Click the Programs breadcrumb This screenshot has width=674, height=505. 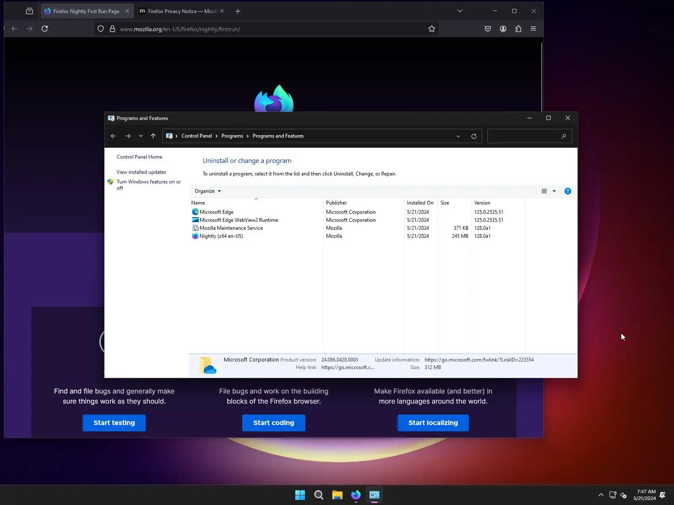[x=232, y=136]
